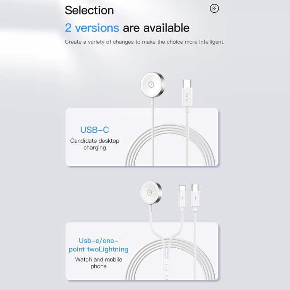Image resolution: width=290 pixels, height=290 pixels.
Task: Click 'Watch and mobile phone' description
Action: [99, 263]
